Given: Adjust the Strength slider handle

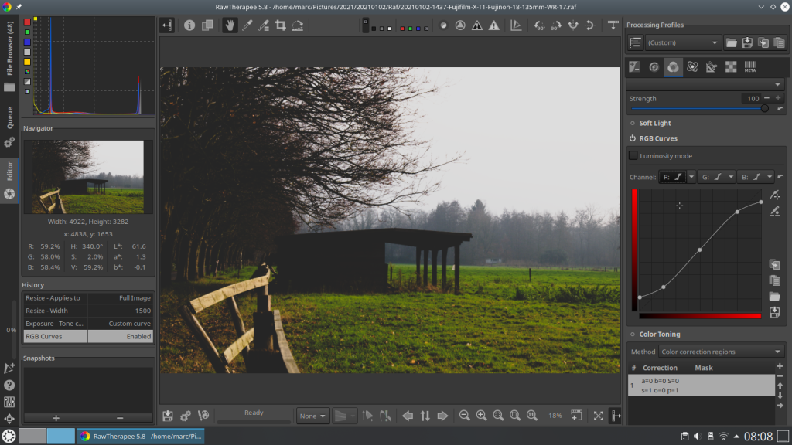Looking at the screenshot, I should pyautogui.click(x=765, y=109).
